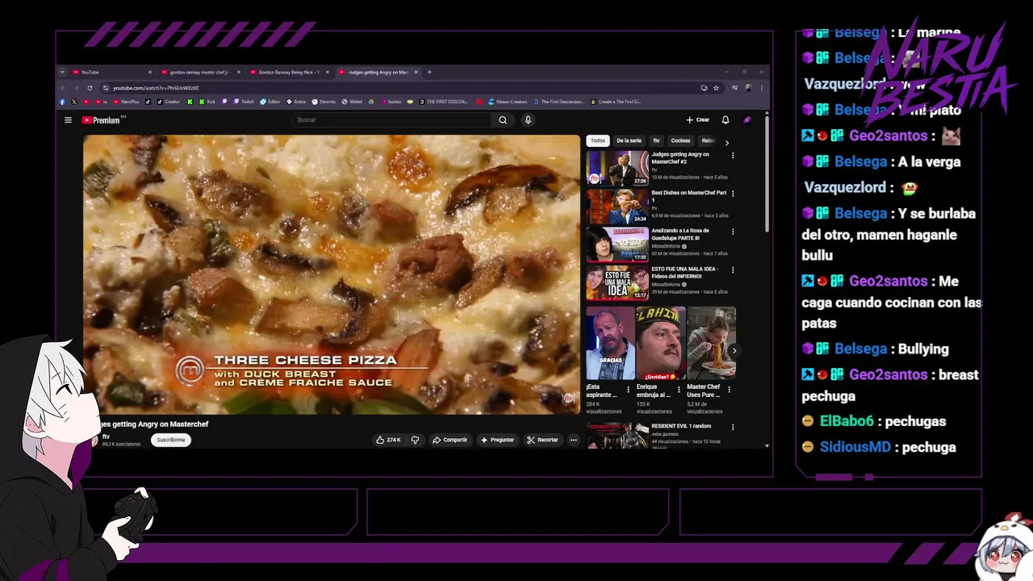Open the ESTO FUE UNA MALA IDEA thumbnail

pyautogui.click(x=617, y=282)
